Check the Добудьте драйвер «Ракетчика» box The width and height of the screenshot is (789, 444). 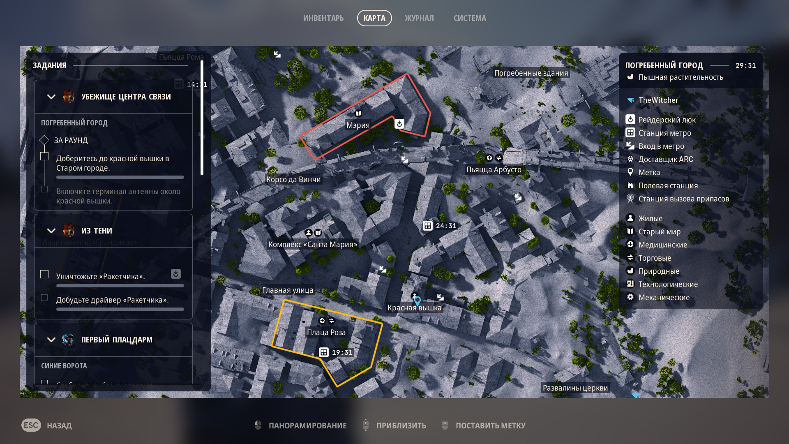[44, 298]
